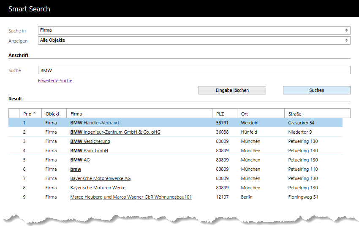Click the Suche input field containing BMW
Image resolution: width=359 pixels, height=226 pixels.
click(x=194, y=70)
